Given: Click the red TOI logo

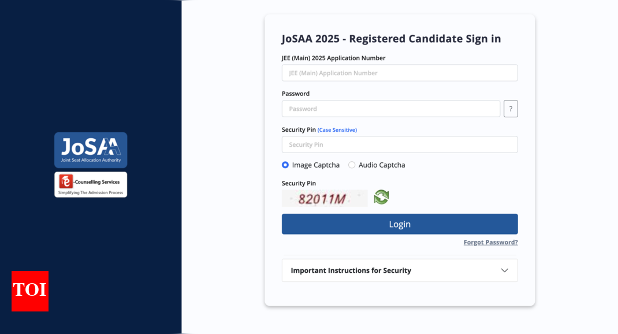Looking at the screenshot, I should pyautogui.click(x=30, y=291).
